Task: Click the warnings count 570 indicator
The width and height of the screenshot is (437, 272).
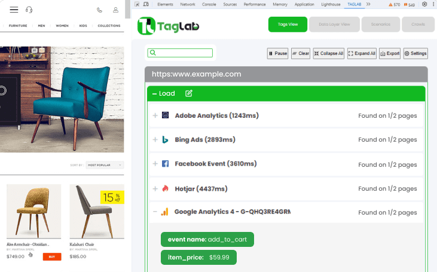Action: coord(395,4)
